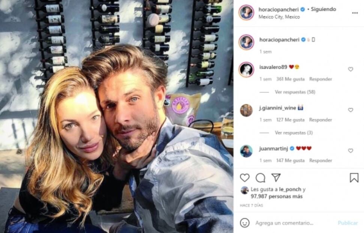Reply to juanmartinj via Responder
Image resolution: width=364 pixels, height=233 pixels.
(x=321, y=160)
